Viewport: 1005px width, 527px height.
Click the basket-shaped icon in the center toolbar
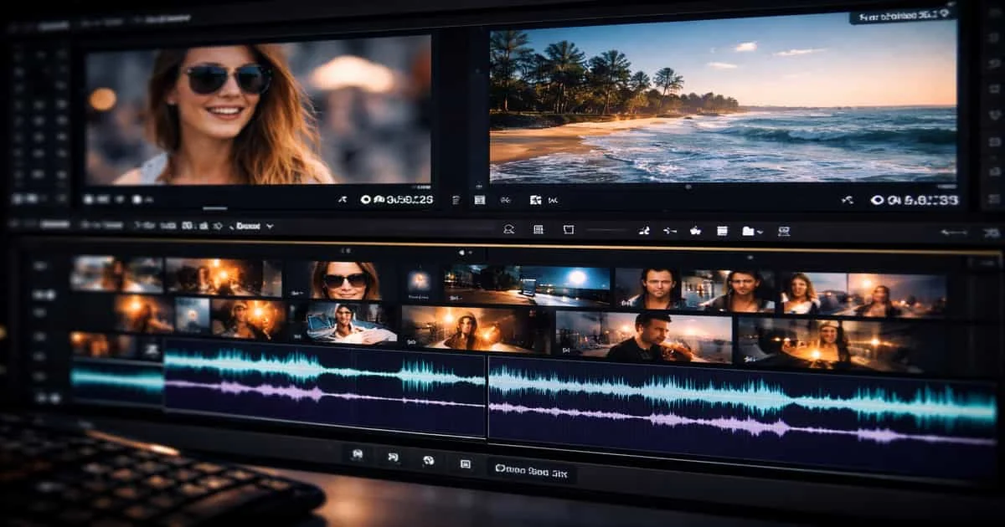click(x=694, y=231)
